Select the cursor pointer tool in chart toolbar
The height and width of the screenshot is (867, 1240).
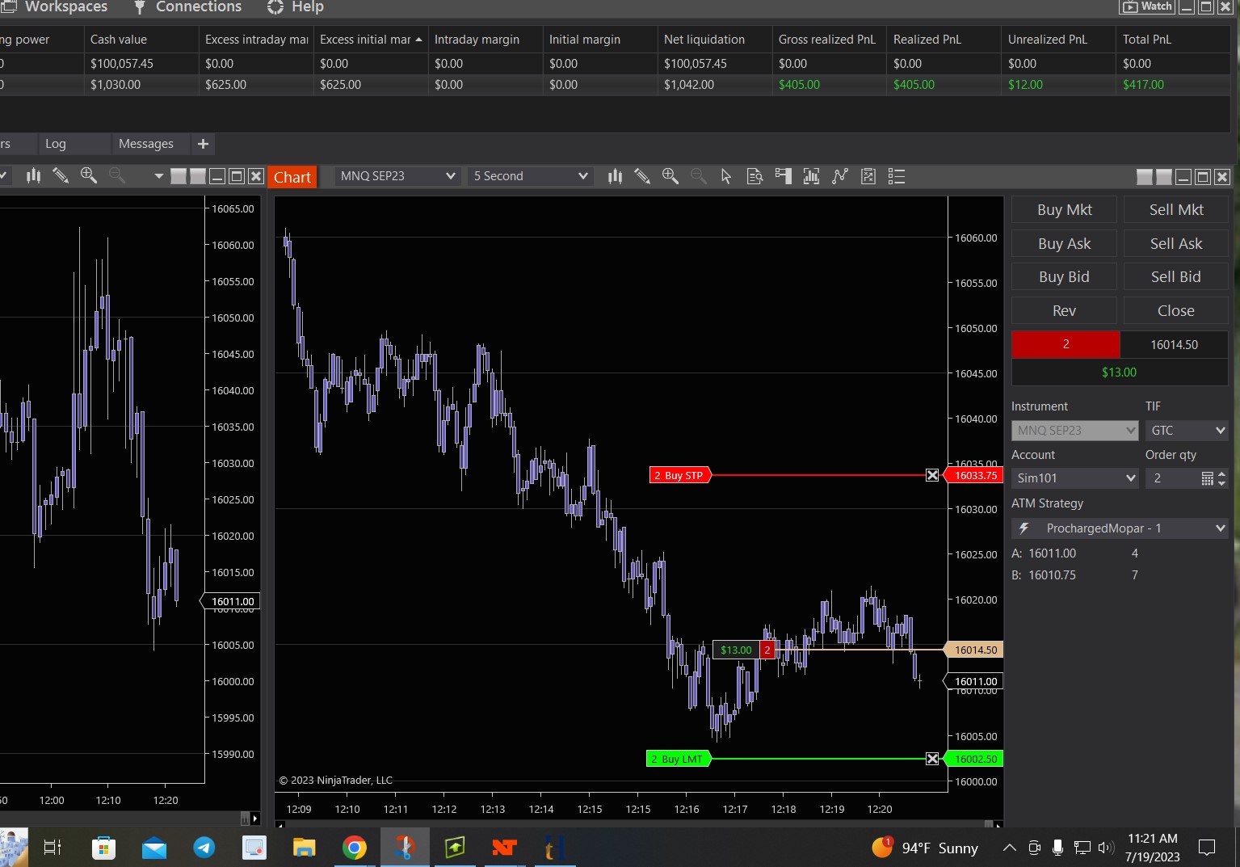(725, 176)
